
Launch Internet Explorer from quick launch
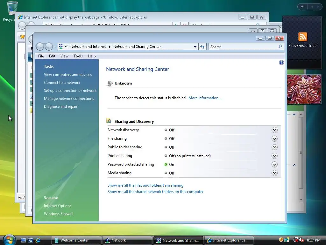pos(38,240)
